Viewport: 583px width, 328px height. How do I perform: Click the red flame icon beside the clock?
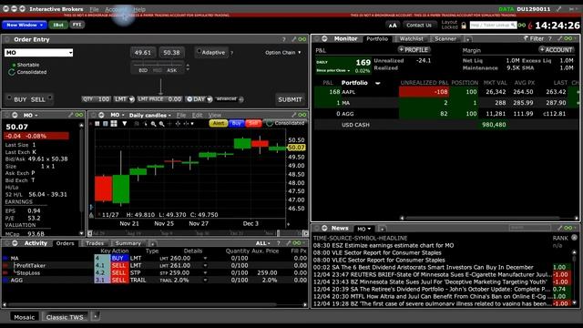530,26
